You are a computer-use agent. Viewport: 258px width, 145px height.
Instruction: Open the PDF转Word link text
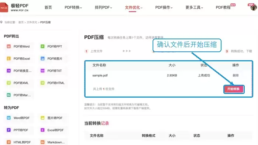(21, 47)
